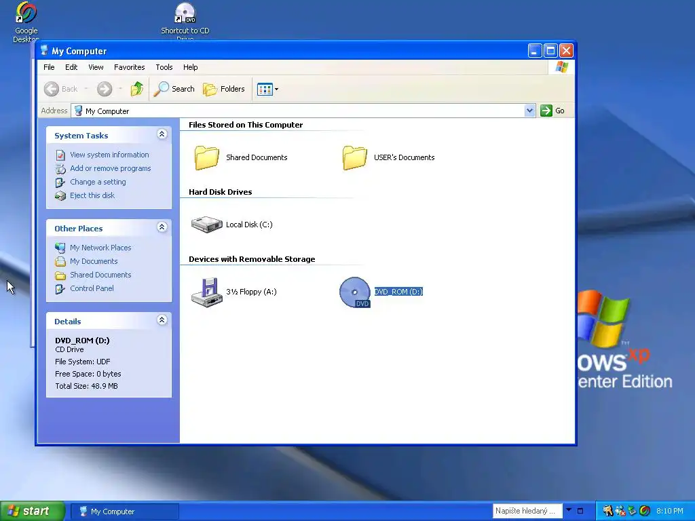
Task: Click View system information link
Action: pos(109,155)
